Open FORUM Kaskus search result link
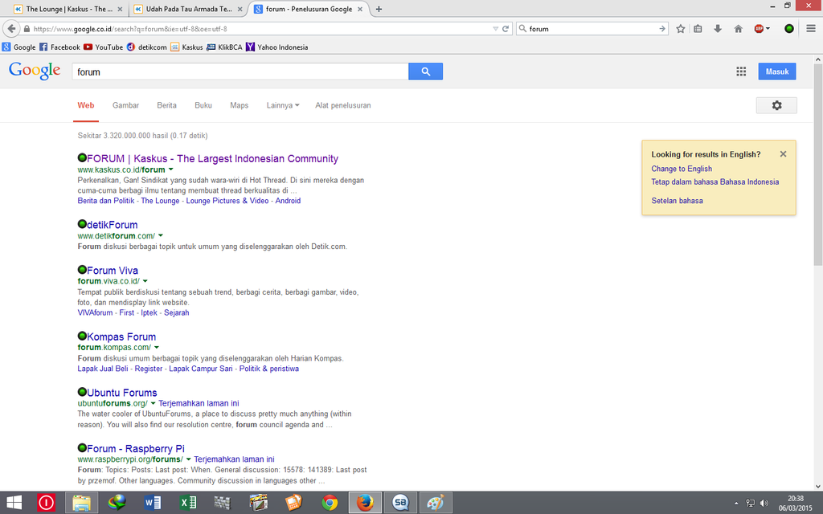Image resolution: width=823 pixels, height=514 pixels. pos(212,158)
